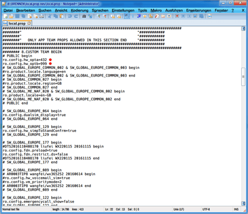This screenshot has width=248, height=214.
Task: Start macro recording with red record icon
Action: (177, 17)
